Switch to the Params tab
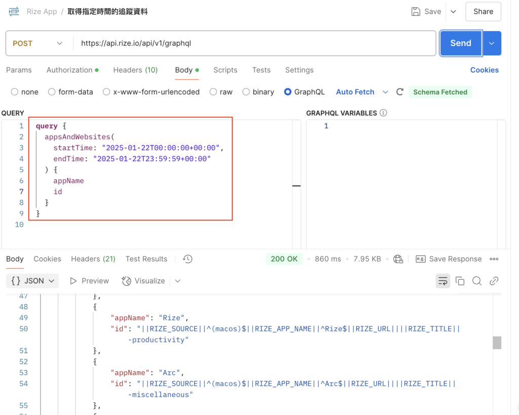 point(19,70)
